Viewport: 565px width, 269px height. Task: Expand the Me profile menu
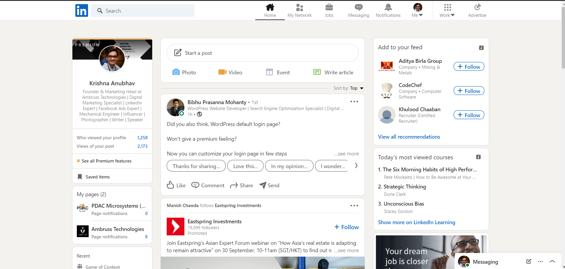[x=417, y=11]
